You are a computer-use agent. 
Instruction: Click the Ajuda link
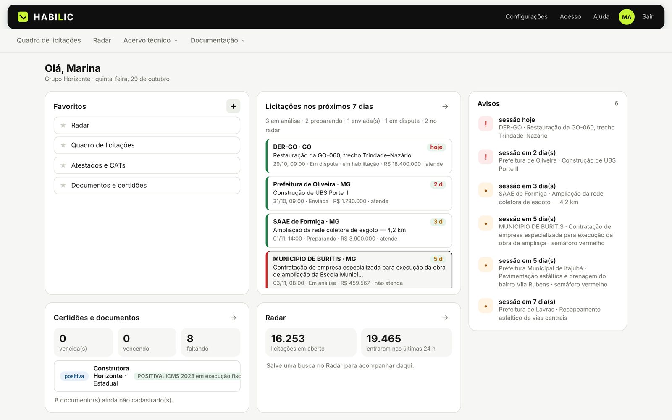(601, 17)
